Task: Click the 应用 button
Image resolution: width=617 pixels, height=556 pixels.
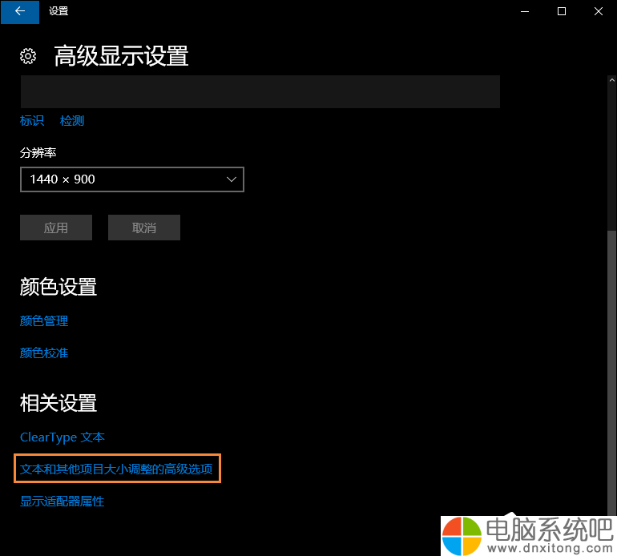Action: click(56, 228)
